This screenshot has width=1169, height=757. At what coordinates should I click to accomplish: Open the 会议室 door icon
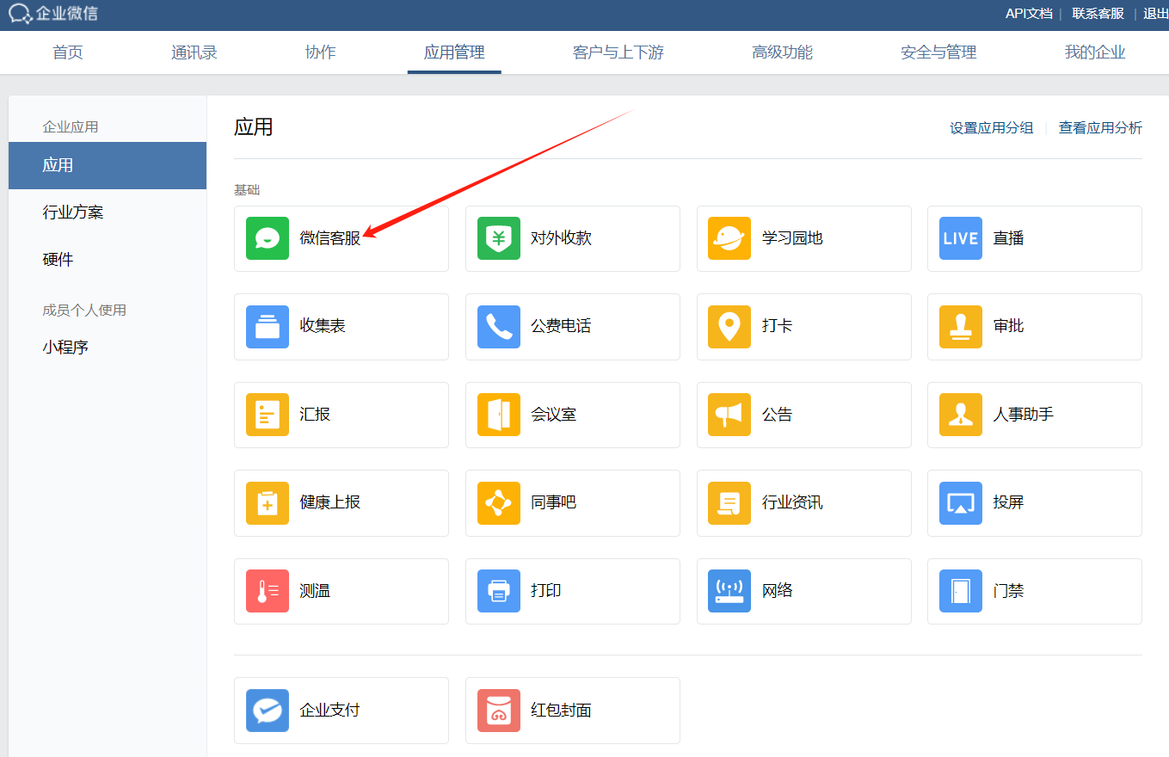pos(499,415)
